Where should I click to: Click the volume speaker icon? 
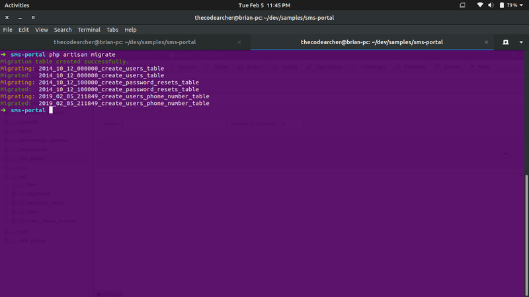pos(491,5)
